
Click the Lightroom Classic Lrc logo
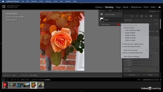tap(4, 6)
